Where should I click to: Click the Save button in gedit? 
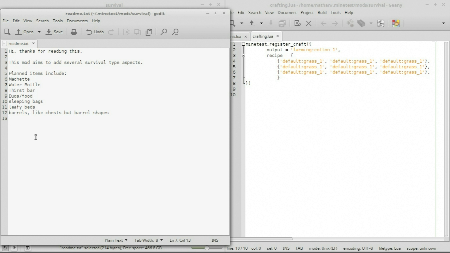tap(54, 32)
